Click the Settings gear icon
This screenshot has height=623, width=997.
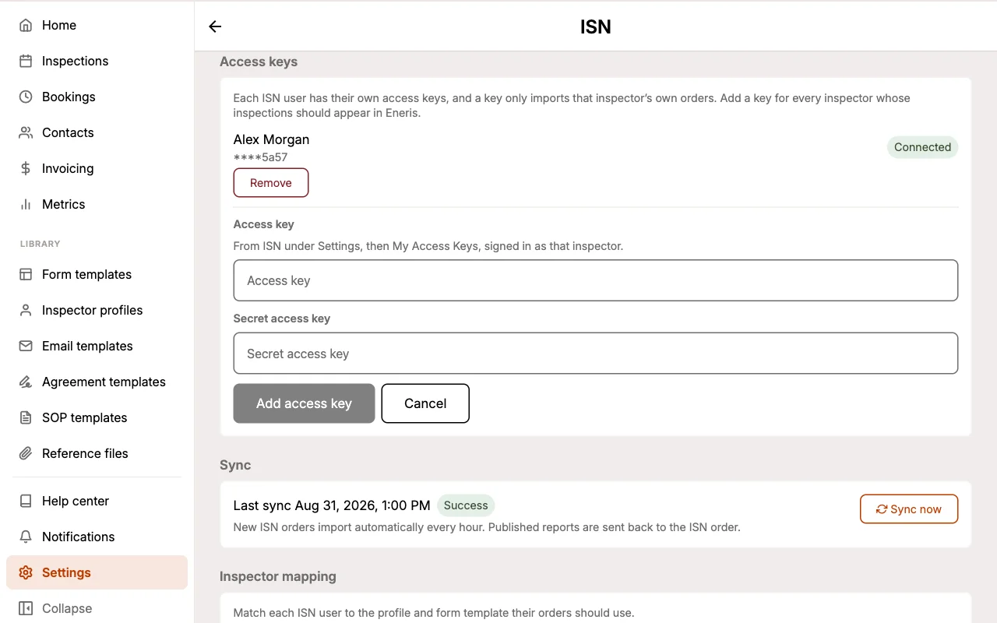pyautogui.click(x=26, y=572)
